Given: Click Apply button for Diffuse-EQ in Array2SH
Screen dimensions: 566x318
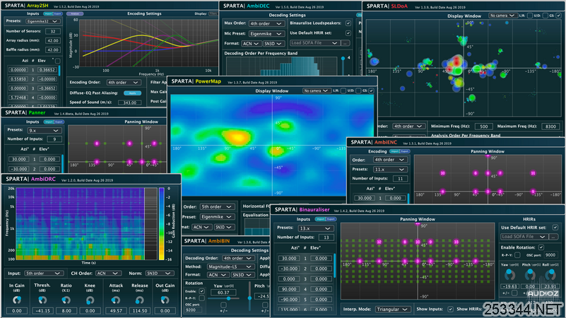Looking at the screenshot, I should (132, 93).
